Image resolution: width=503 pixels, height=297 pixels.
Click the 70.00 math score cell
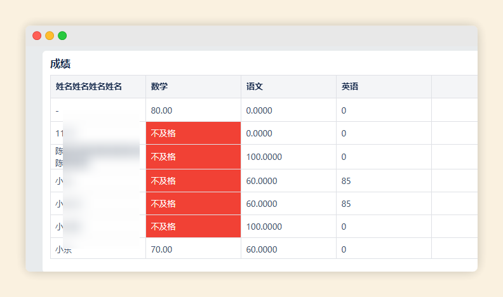coord(161,249)
